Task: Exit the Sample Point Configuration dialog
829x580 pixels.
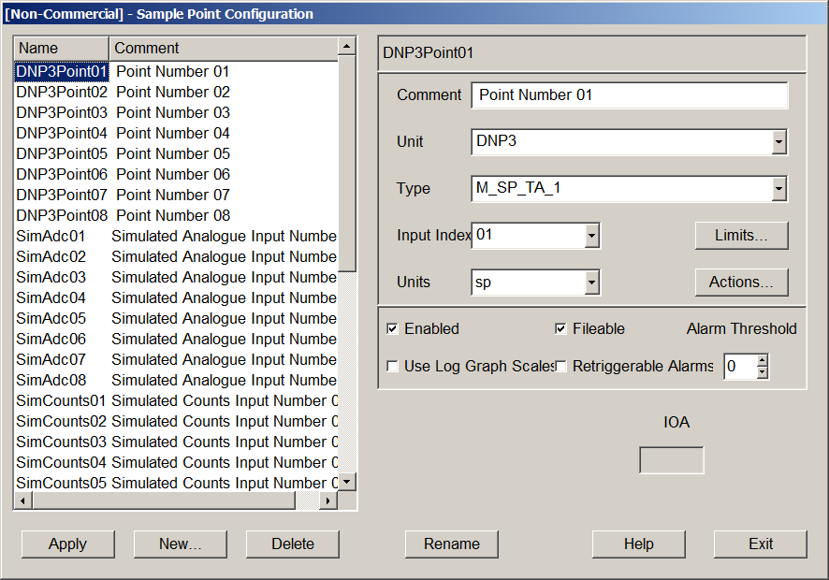Action: (x=761, y=544)
